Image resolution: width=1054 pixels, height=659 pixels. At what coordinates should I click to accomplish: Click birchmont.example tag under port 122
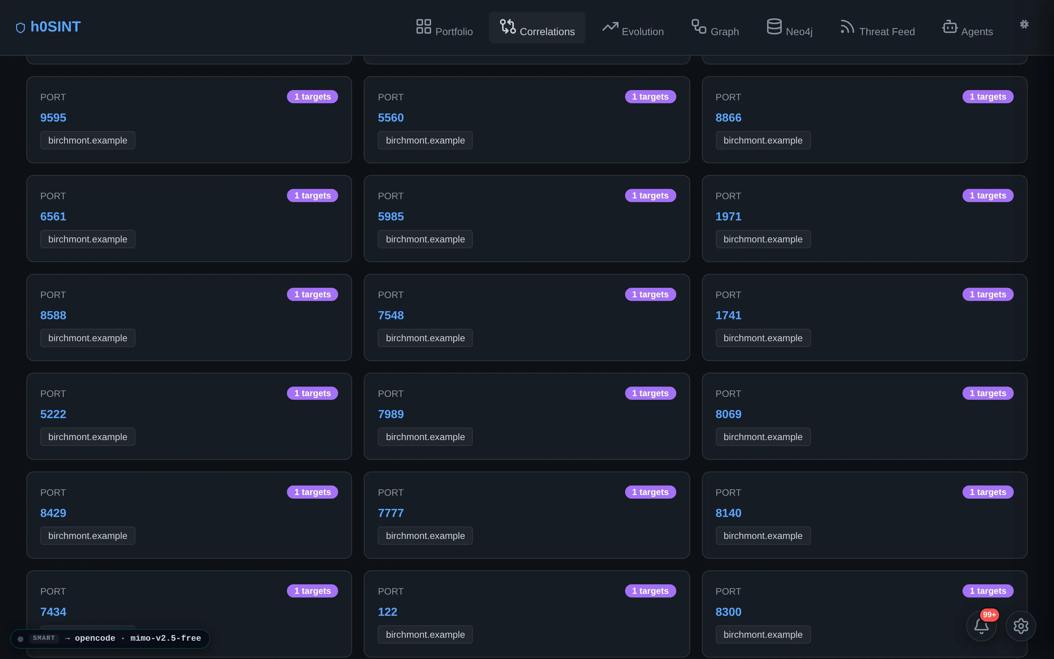[425, 635]
